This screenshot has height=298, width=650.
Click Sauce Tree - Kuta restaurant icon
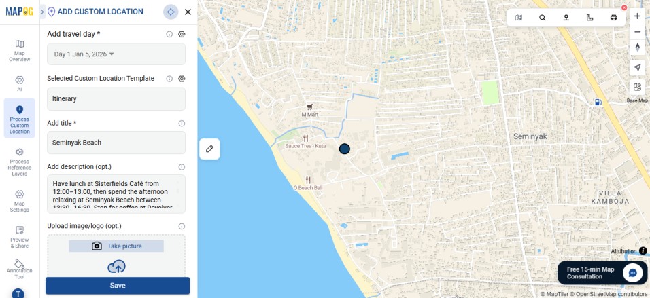[x=306, y=138]
